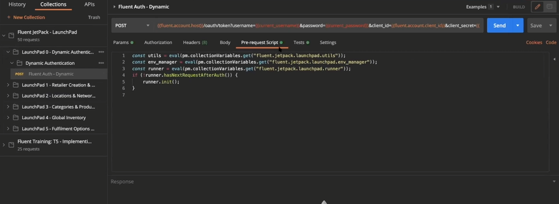Click the request URL input field
This screenshot has width=559, height=204.
318,25
